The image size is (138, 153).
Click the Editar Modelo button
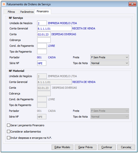click(x=62, y=147)
